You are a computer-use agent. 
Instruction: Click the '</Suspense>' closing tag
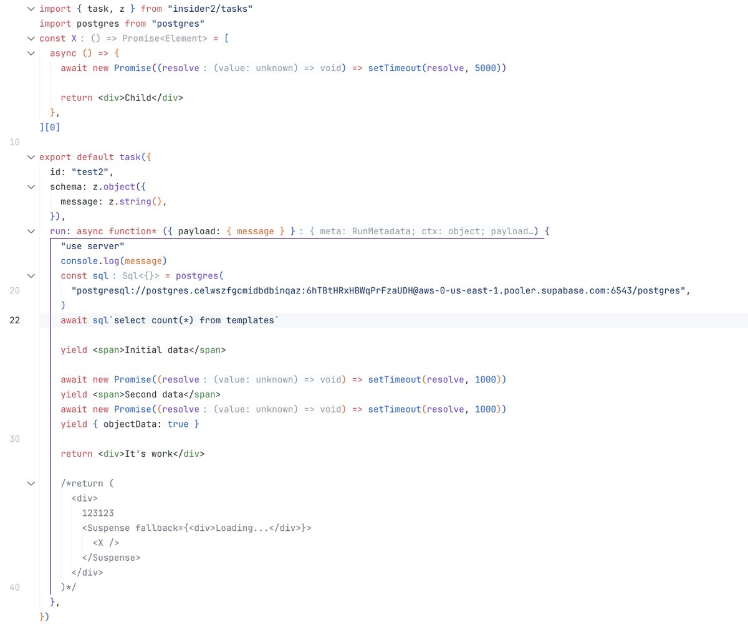(x=111, y=558)
